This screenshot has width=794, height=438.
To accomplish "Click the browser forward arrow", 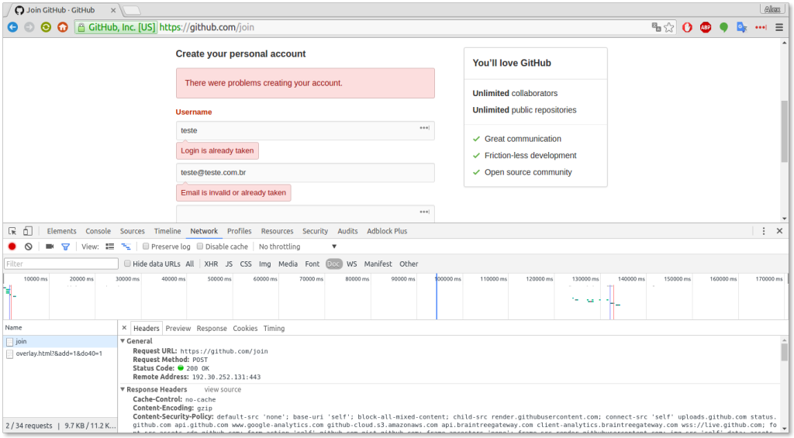I will tap(29, 27).
